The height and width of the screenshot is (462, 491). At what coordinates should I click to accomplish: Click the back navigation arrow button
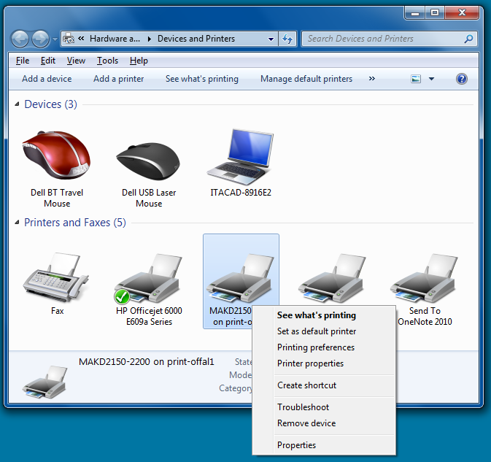point(20,39)
